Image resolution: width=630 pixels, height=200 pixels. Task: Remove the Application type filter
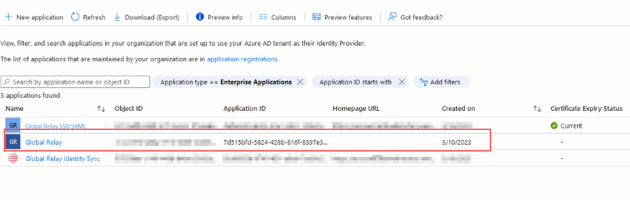(300, 82)
